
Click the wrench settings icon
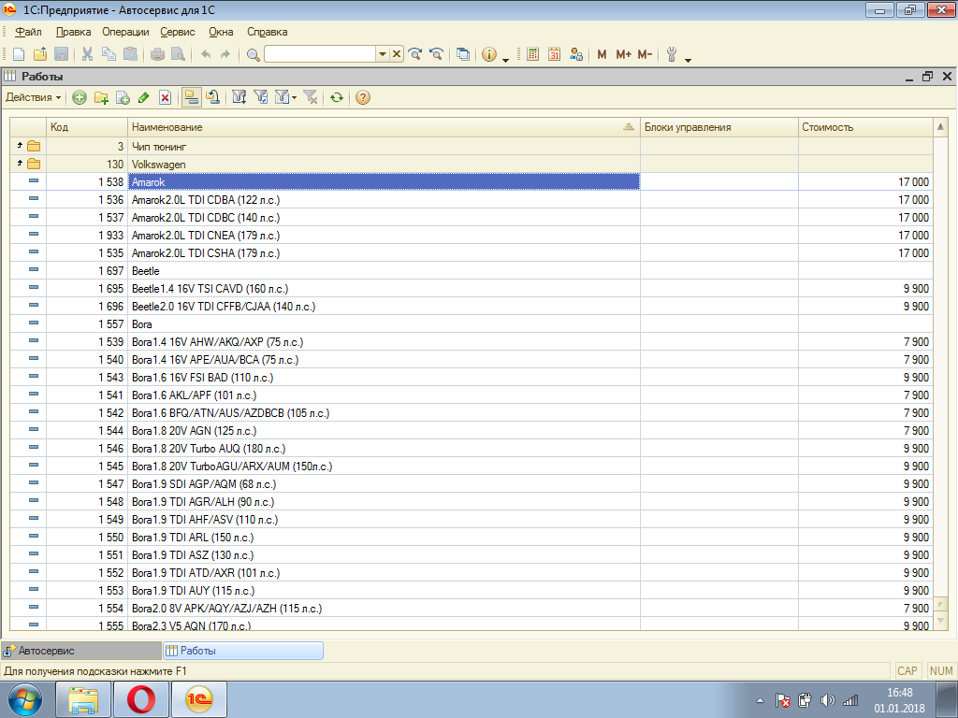pyautogui.click(x=672, y=54)
